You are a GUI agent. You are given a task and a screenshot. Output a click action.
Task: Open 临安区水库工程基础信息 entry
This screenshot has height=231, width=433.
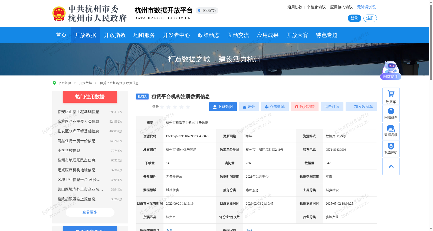click(78, 131)
